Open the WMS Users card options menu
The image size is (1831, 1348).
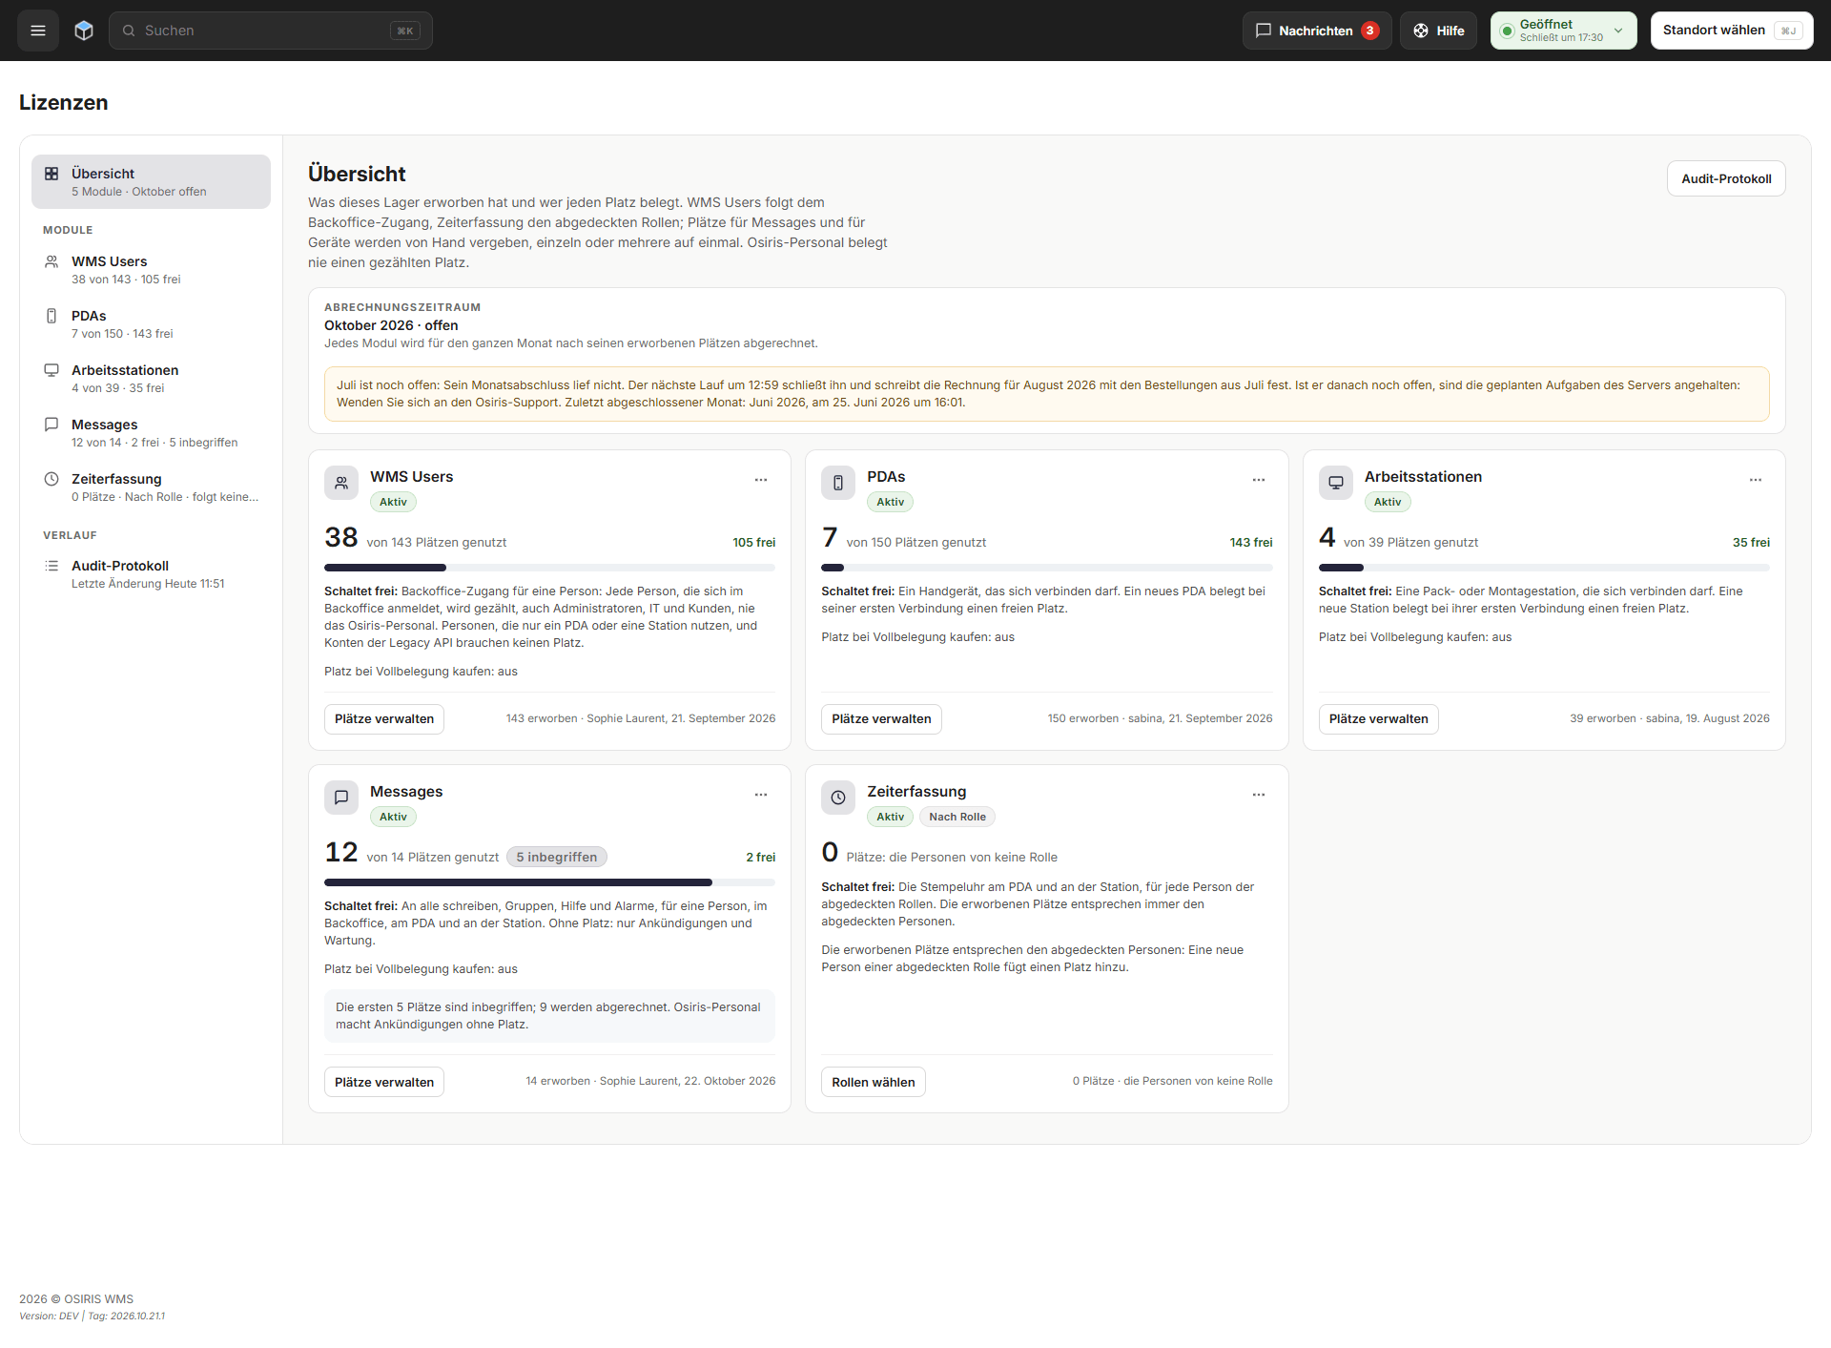[x=761, y=480]
